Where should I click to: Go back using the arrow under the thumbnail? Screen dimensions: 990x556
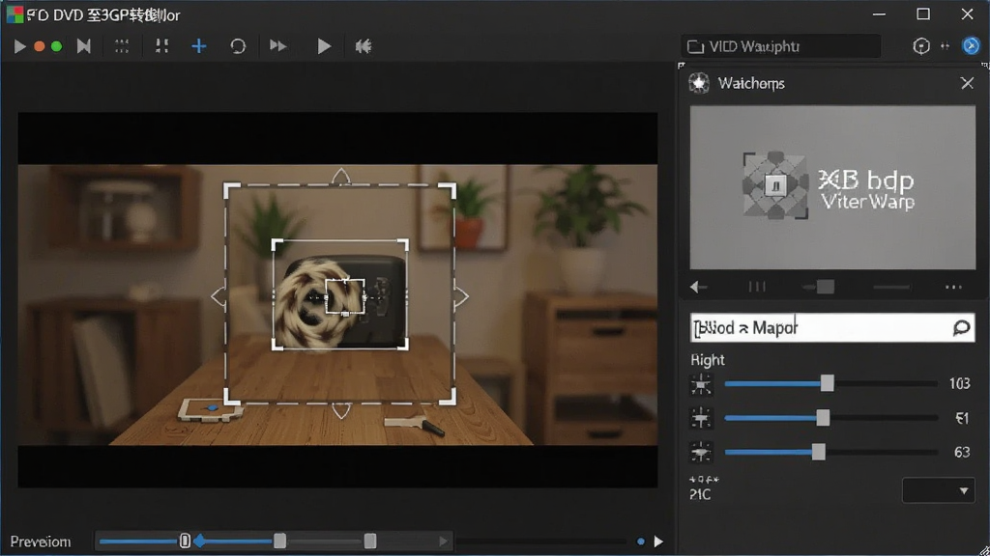698,288
